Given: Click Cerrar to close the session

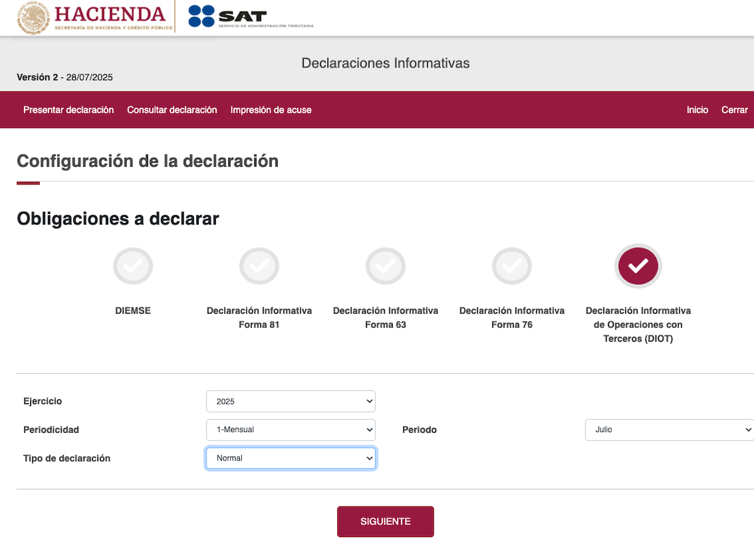Looking at the screenshot, I should click(x=734, y=110).
